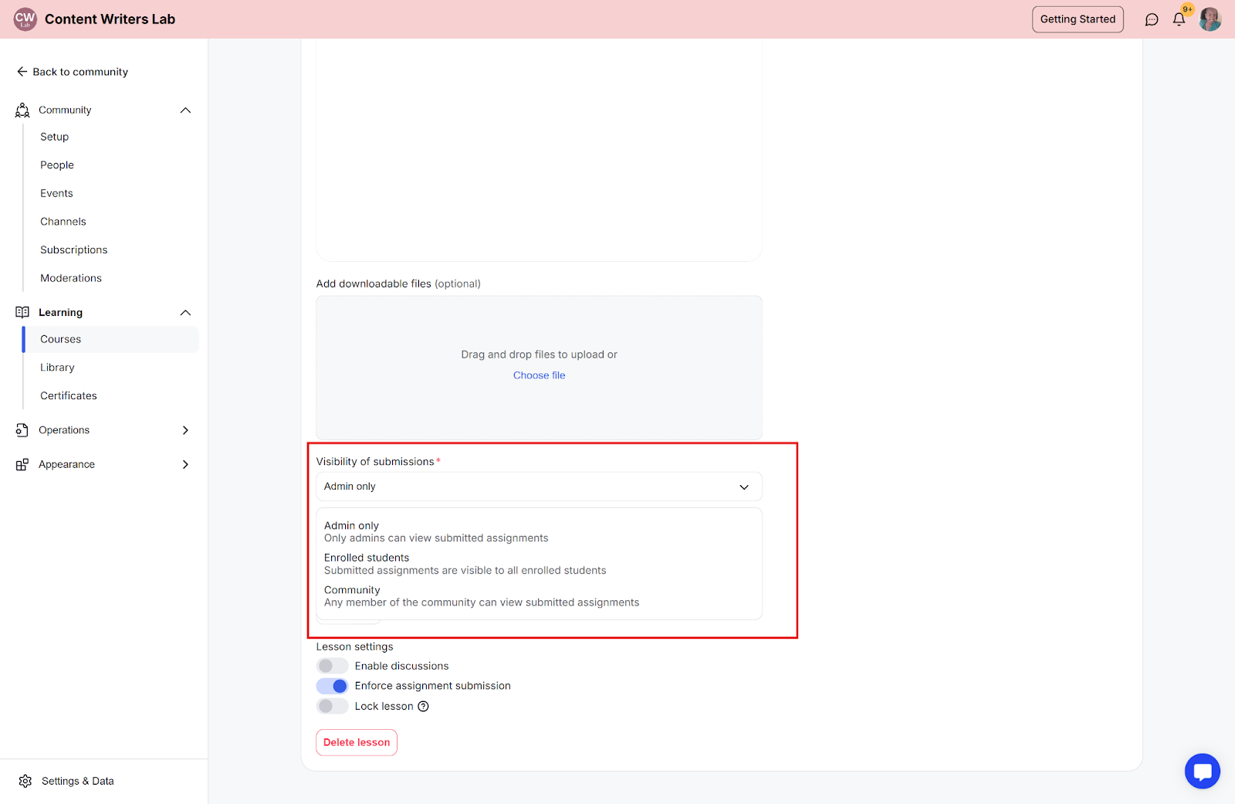Enable the discussions toggle
This screenshot has width=1235, height=804.
coord(332,666)
